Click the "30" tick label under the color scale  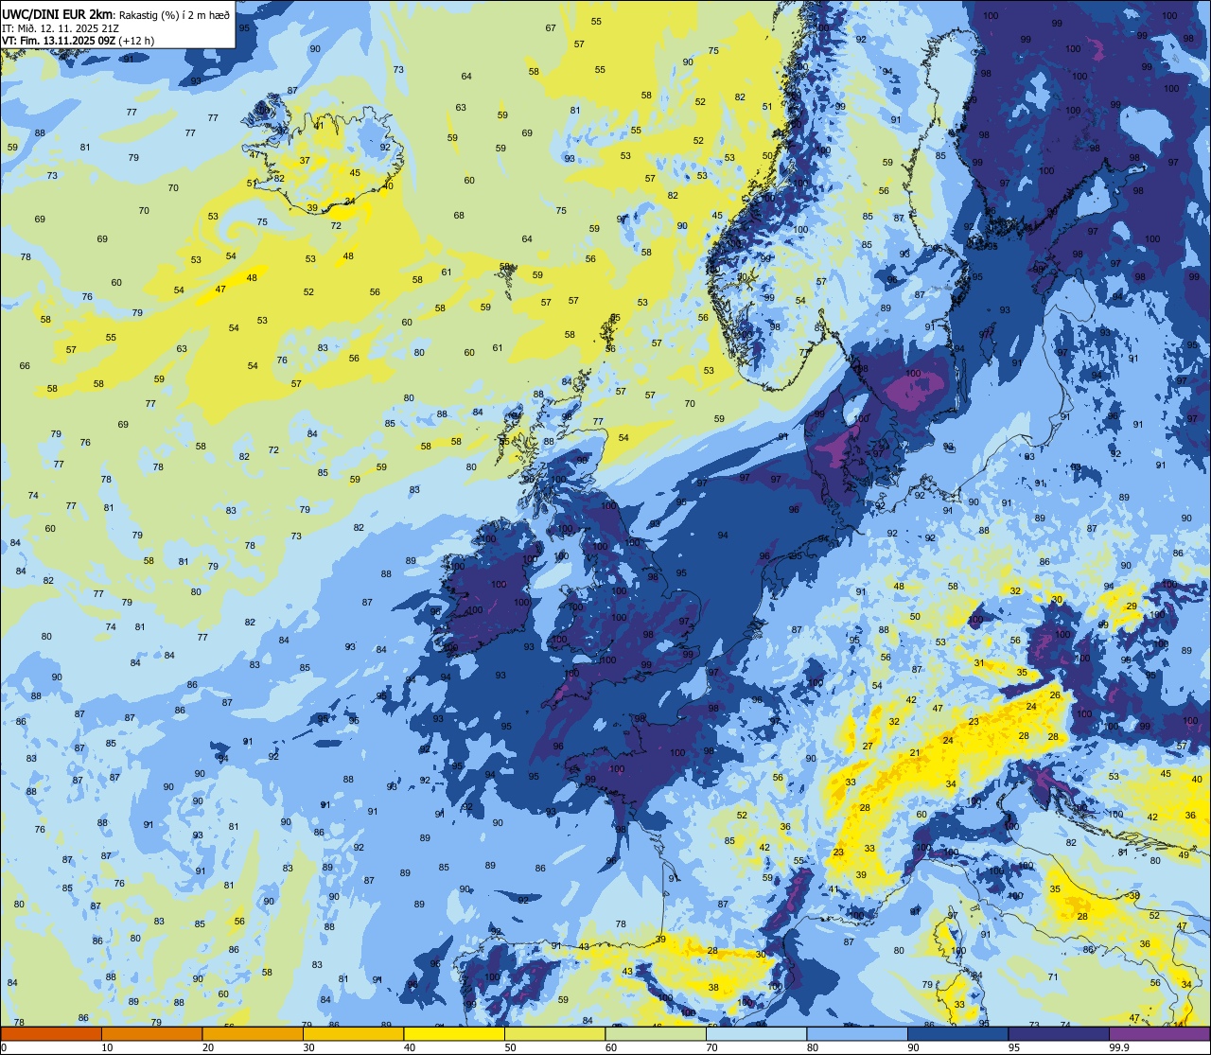[x=308, y=1047]
